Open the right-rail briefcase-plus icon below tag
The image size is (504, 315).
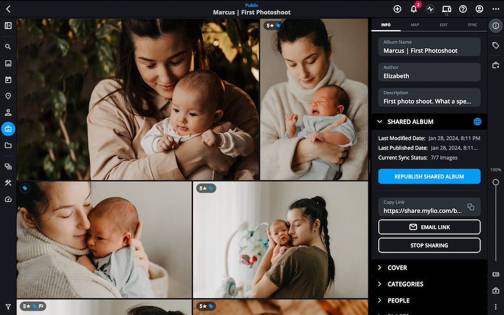[496, 65]
